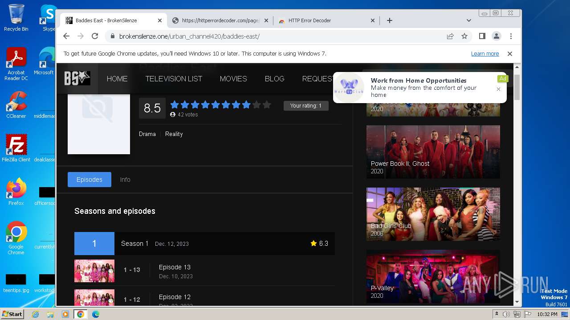This screenshot has height=320, width=570.
Task: Click the Learn more link
Action: click(x=485, y=54)
